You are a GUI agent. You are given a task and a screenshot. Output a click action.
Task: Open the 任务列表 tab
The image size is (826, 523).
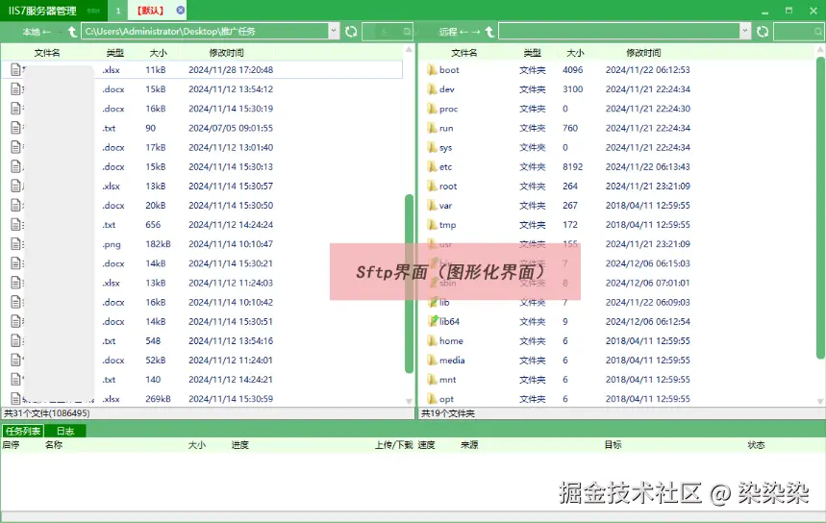pos(23,431)
